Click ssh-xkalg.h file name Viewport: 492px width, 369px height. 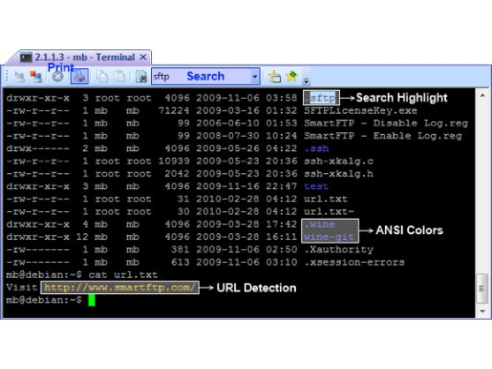pyautogui.click(x=338, y=174)
